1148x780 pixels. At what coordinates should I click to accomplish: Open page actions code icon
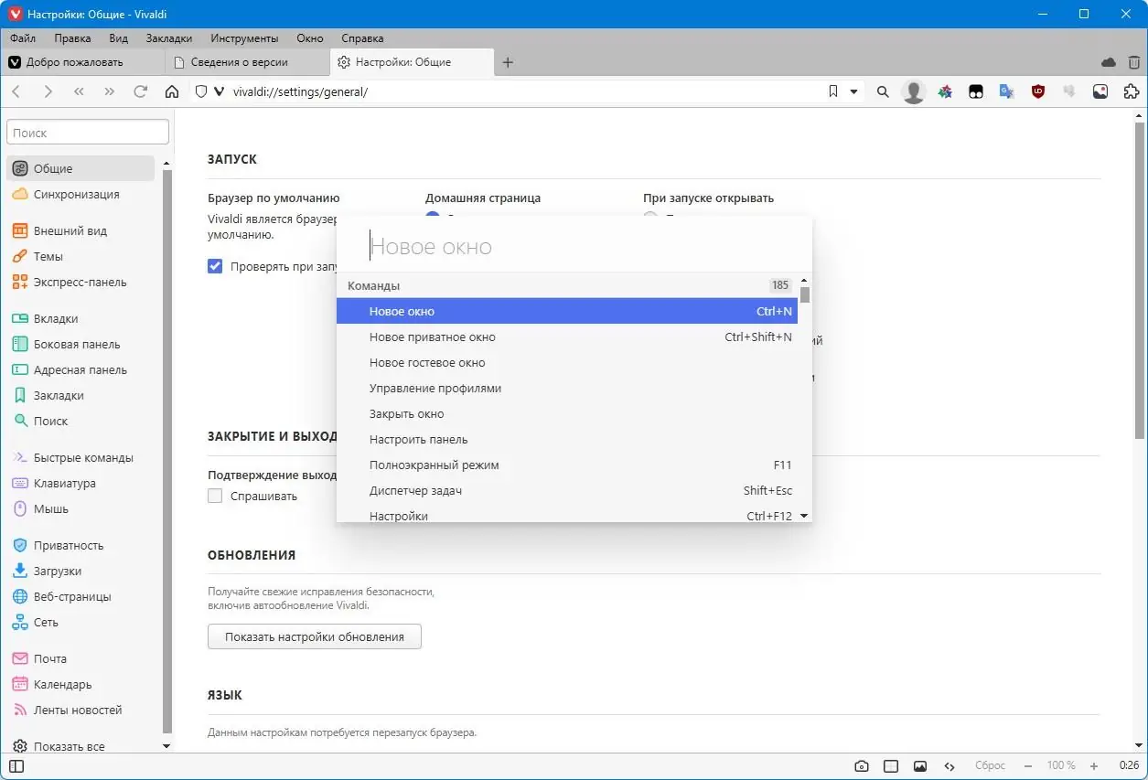[950, 766]
